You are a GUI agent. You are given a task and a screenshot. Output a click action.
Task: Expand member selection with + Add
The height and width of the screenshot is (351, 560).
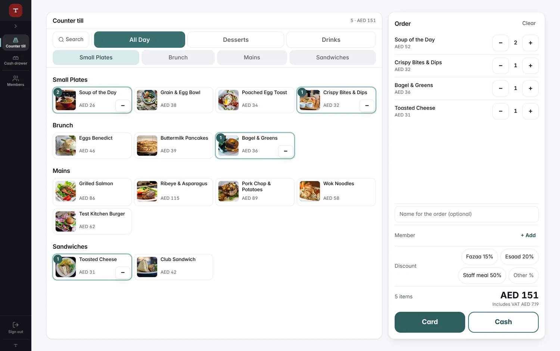pos(528,235)
